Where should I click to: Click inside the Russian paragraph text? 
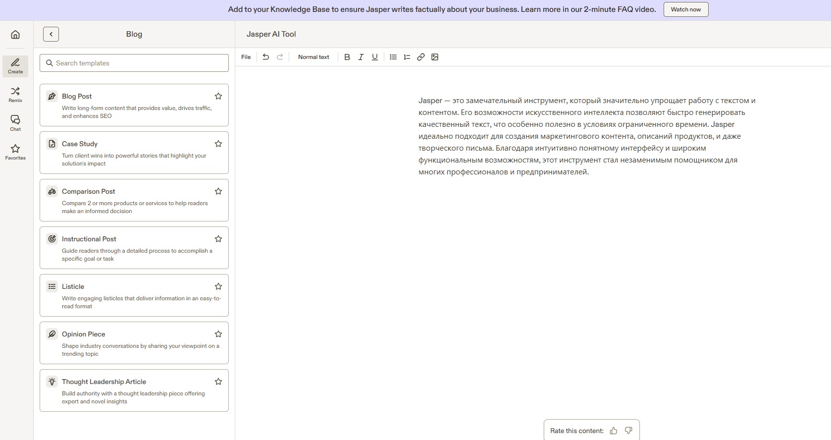coord(587,136)
